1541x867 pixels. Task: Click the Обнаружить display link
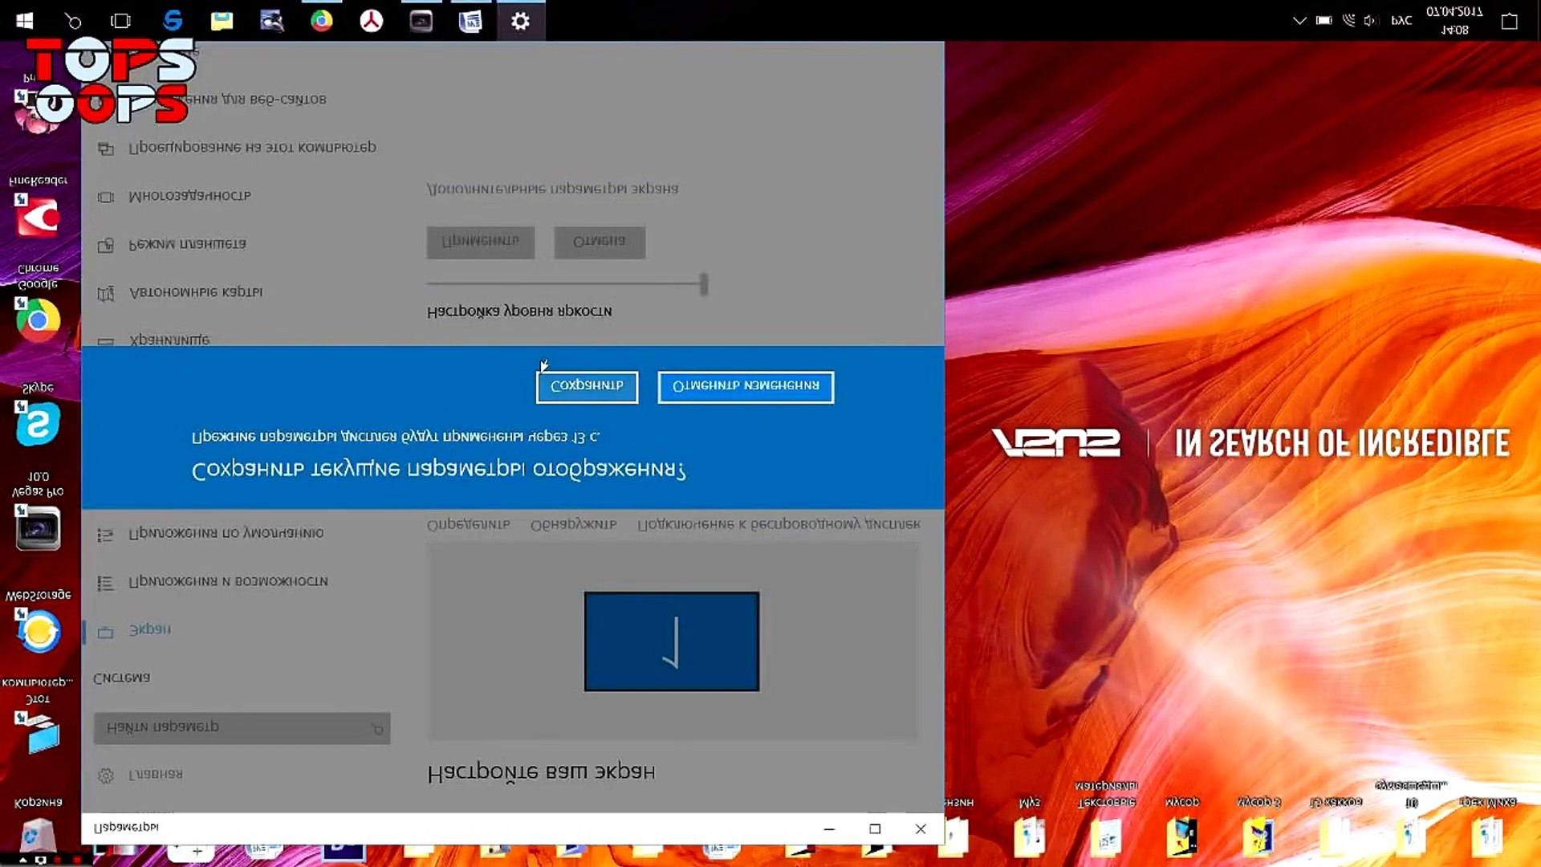click(573, 524)
